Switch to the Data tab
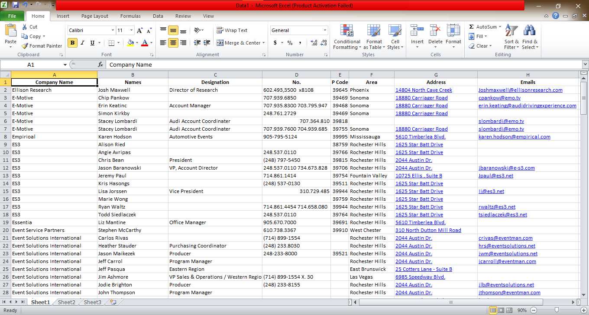Viewport: 589px width, 315px height. [x=158, y=16]
